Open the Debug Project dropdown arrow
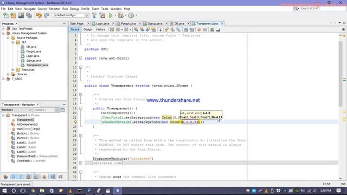The width and height of the screenshot is (347, 195). (125, 15)
